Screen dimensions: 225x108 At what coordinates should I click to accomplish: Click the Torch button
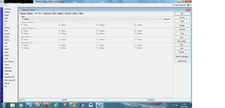tap(182, 34)
